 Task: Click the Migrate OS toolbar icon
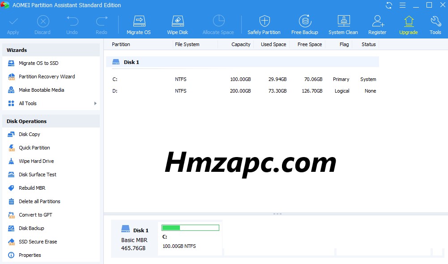(139, 21)
